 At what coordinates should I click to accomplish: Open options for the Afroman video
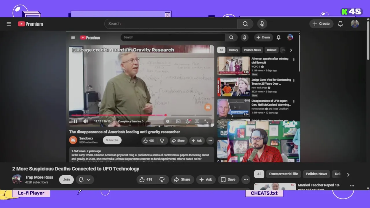click(x=294, y=60)
